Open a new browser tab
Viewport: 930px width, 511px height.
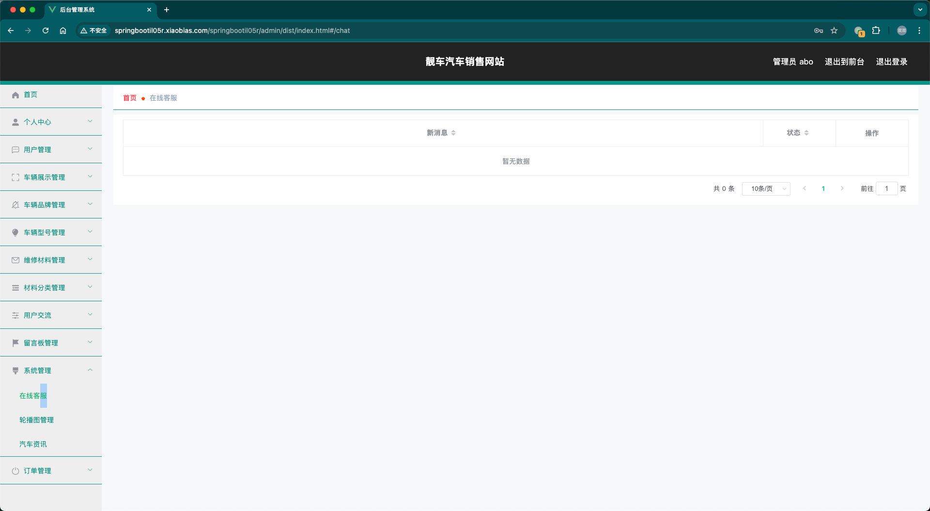pos(167,10)
